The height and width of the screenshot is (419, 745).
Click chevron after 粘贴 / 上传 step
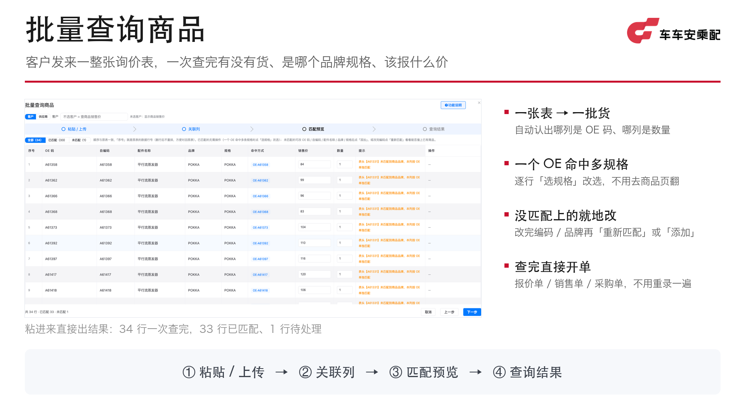[135, 129]
